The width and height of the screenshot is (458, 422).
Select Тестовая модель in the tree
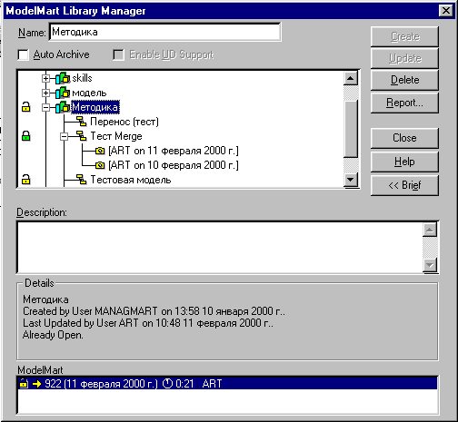(x=131, y=180)
